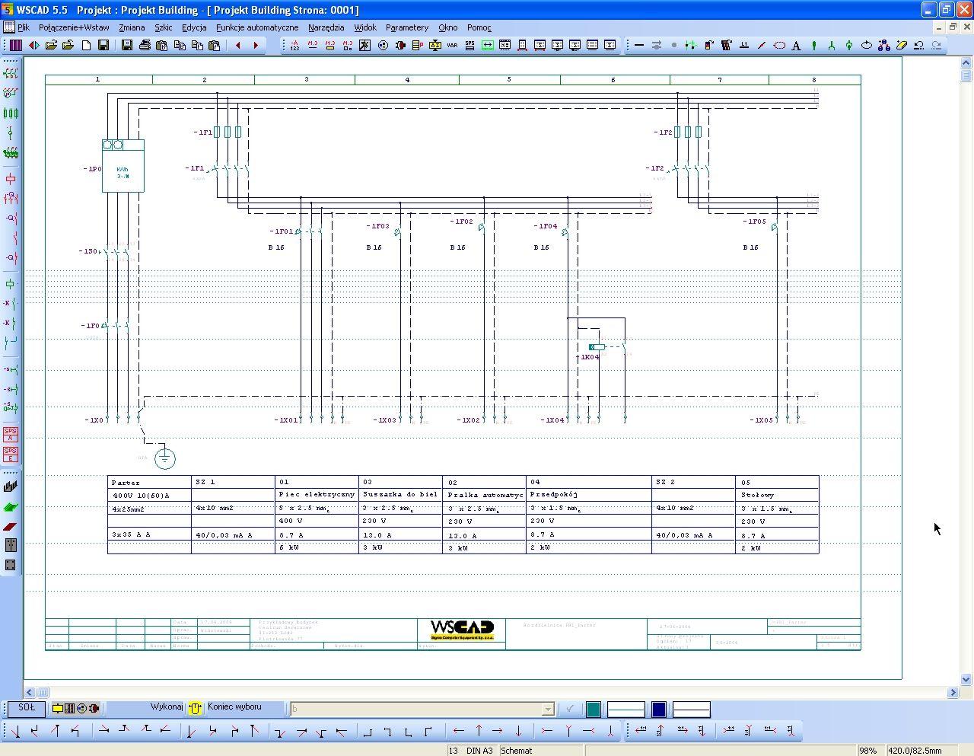Open the Plik menu
974x756 pixels.
[24, 27]
